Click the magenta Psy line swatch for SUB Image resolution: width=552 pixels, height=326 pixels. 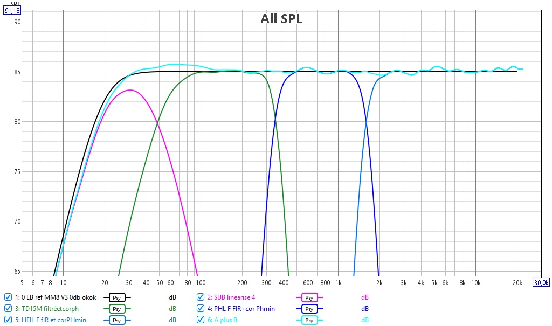point(309,297)
